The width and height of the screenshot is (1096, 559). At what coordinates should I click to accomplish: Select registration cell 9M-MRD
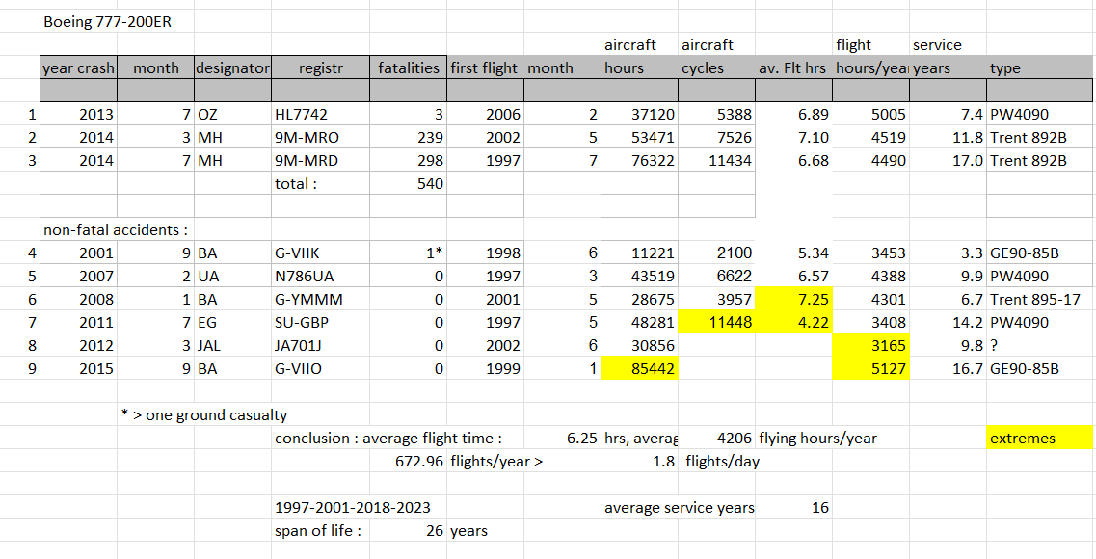click(x=320, y=160)
